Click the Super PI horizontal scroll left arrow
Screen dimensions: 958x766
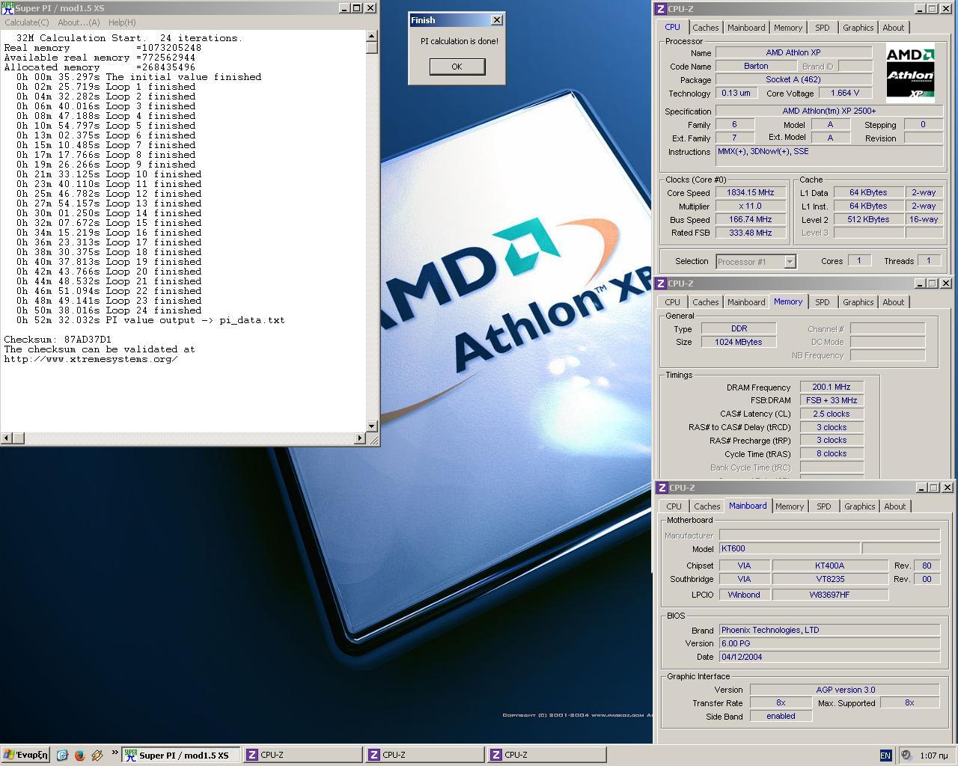6,438
